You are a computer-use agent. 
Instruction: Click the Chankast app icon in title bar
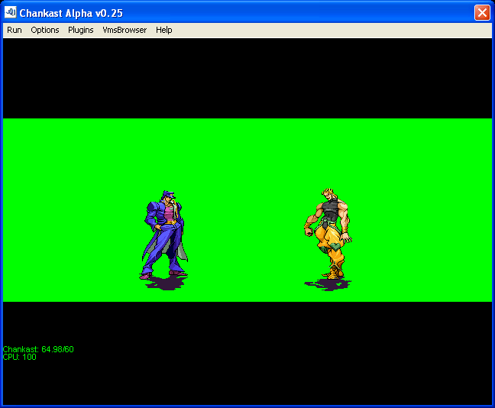tap(10, 13)
